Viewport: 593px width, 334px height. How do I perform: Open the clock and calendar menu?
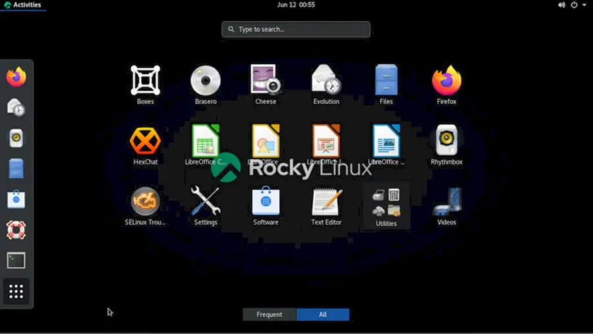point(296,5)
